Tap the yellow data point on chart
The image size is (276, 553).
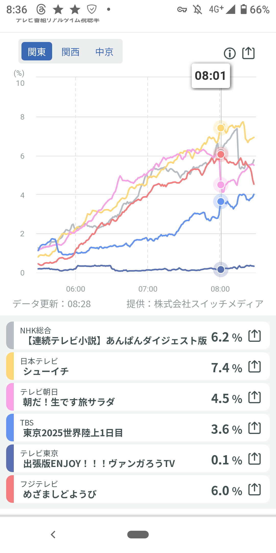click(221, 128)
